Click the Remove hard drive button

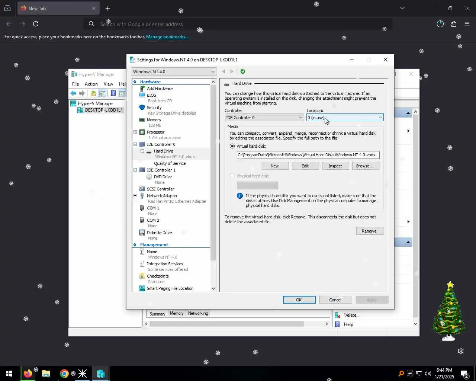click(x=369, y=231)
